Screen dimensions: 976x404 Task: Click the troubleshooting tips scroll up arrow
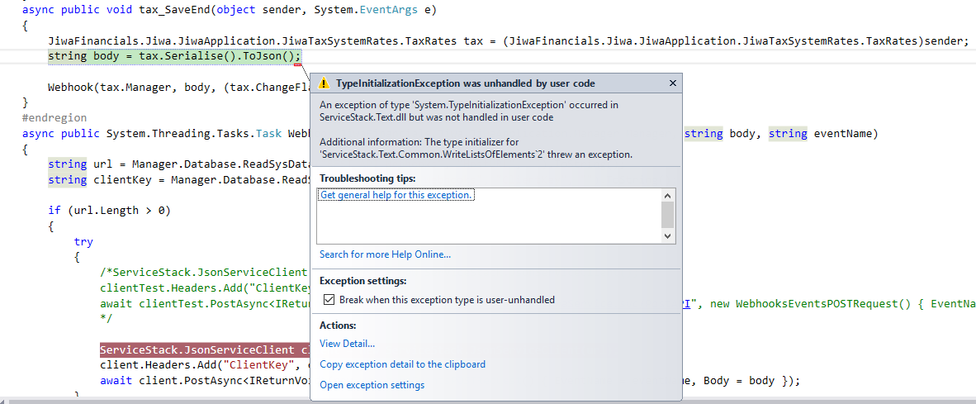tap(668, 195)
